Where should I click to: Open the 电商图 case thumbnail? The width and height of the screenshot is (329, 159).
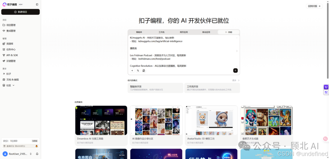(101, 154)
